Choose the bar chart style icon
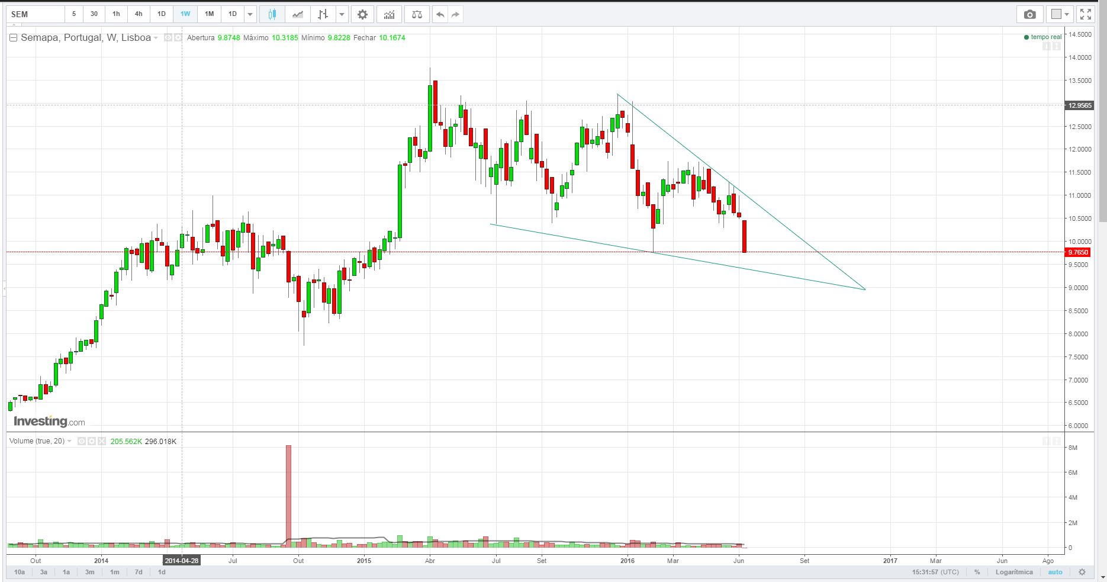This screenshot has height=582, width=1107. pos(323,14)
